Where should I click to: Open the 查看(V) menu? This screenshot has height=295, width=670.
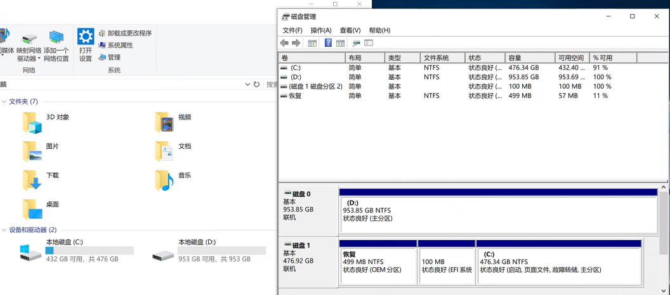pyautogui.click(x=350, y=30)
